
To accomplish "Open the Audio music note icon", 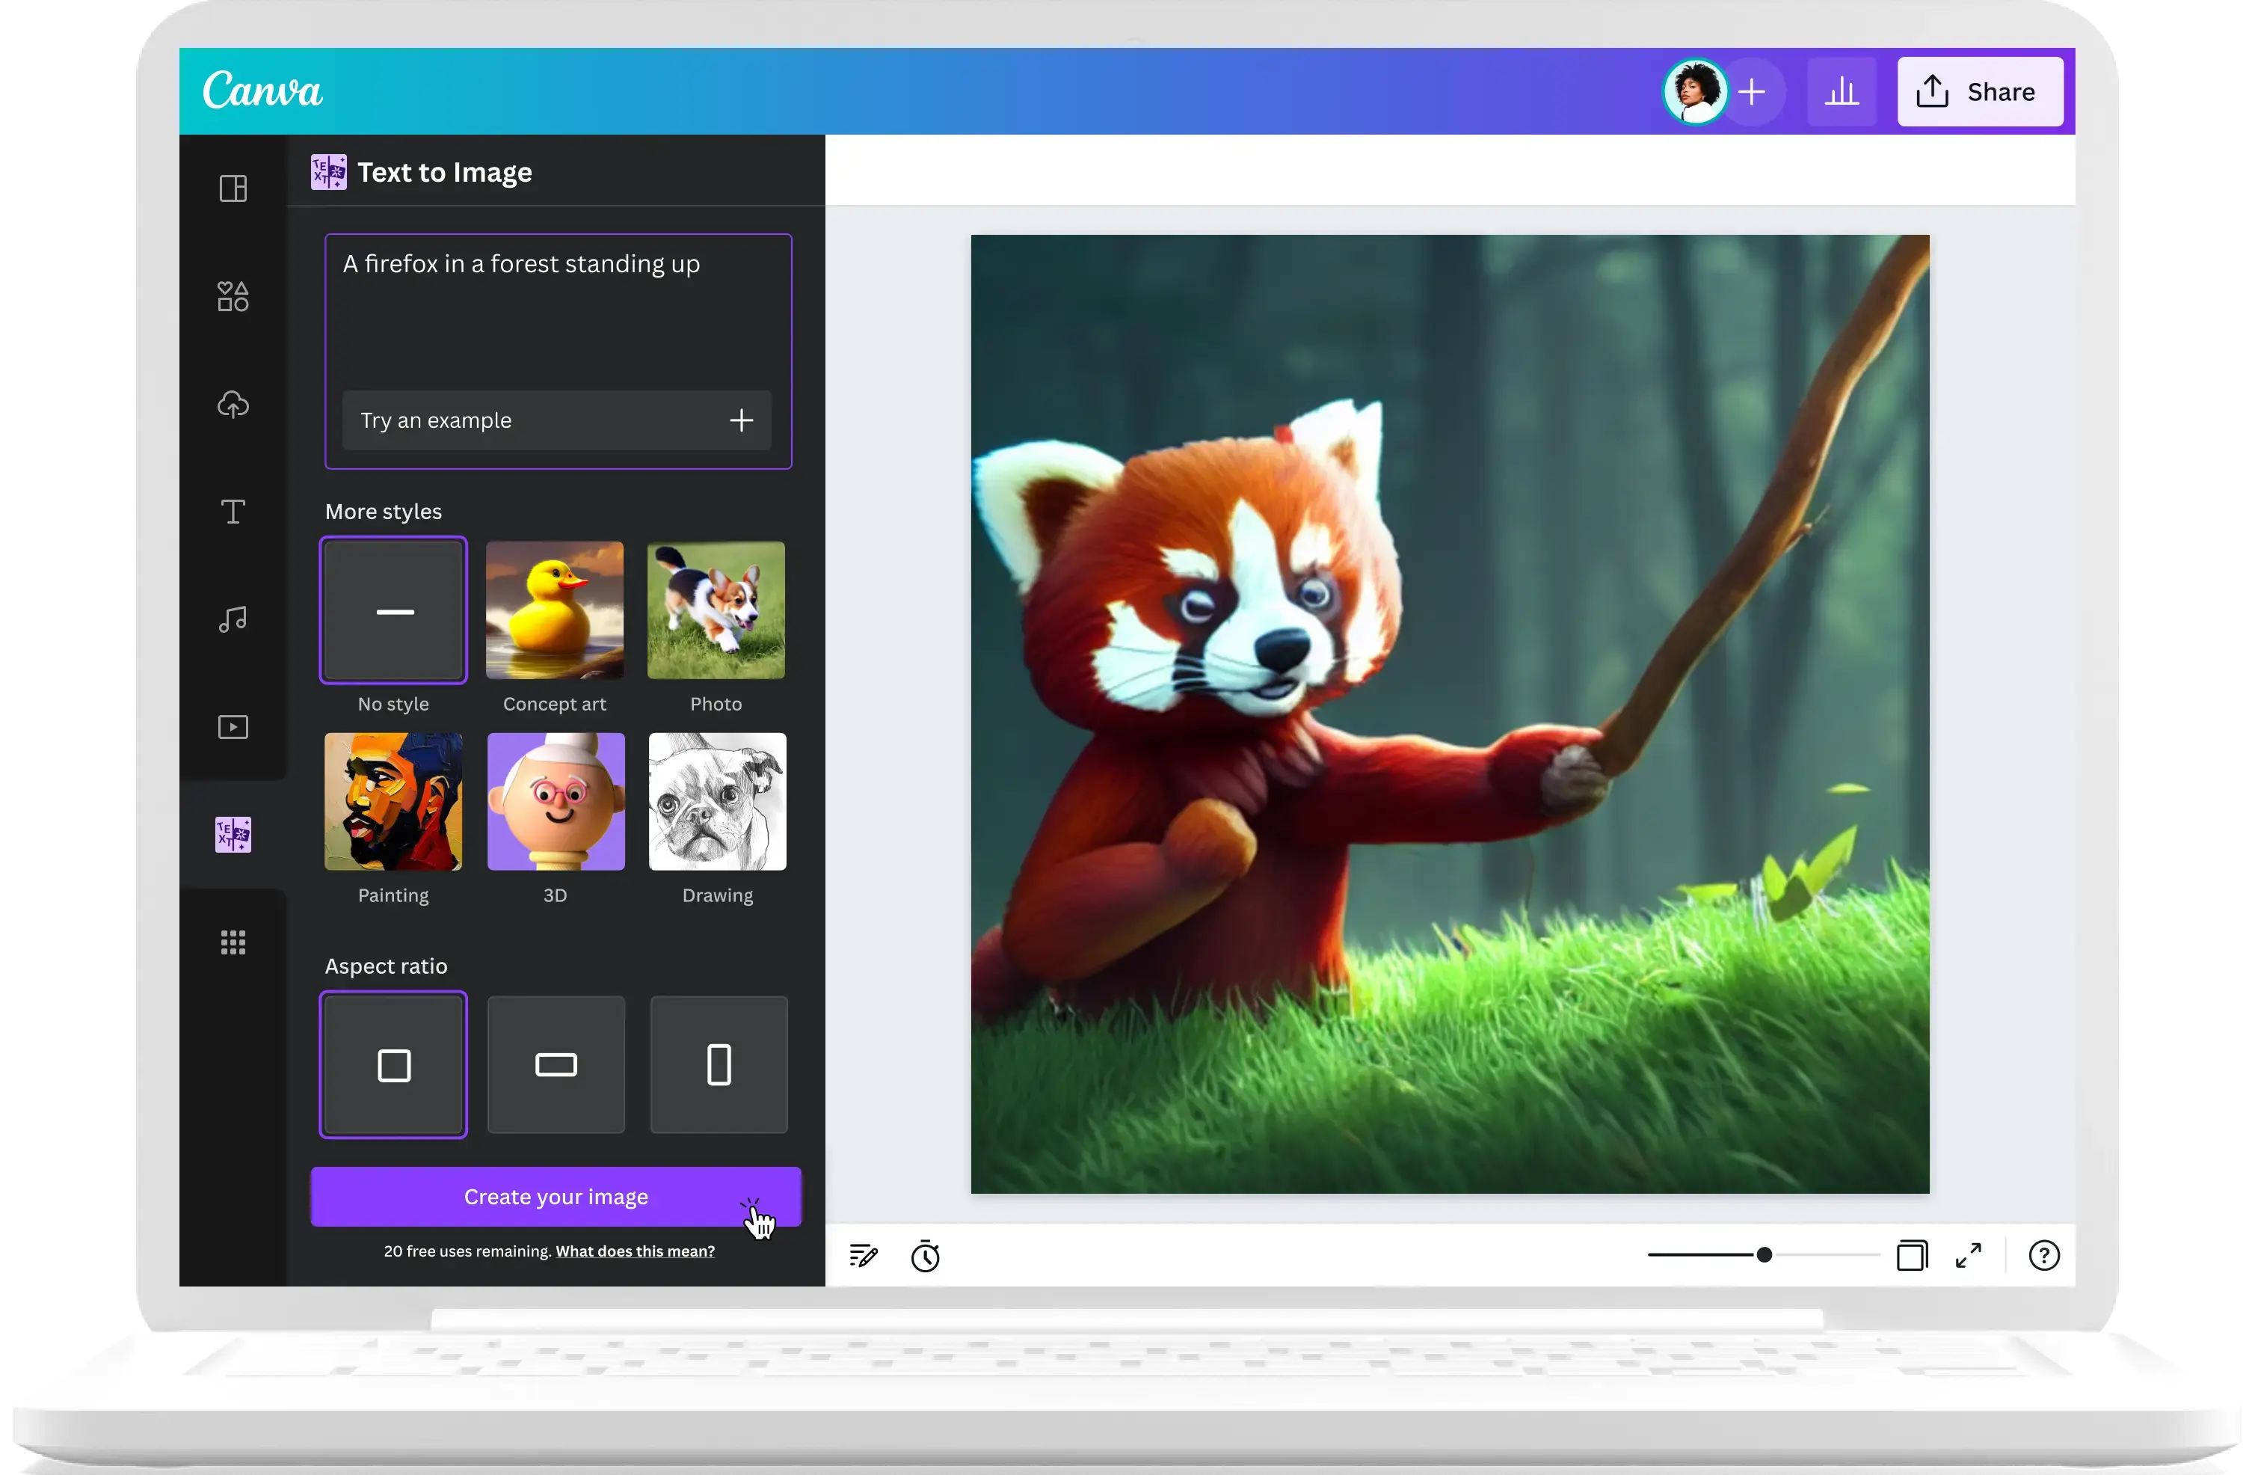I will pyautogui.click(x=233, y=620).
